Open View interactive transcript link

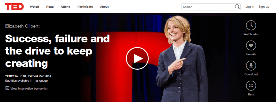pos(29,89)
